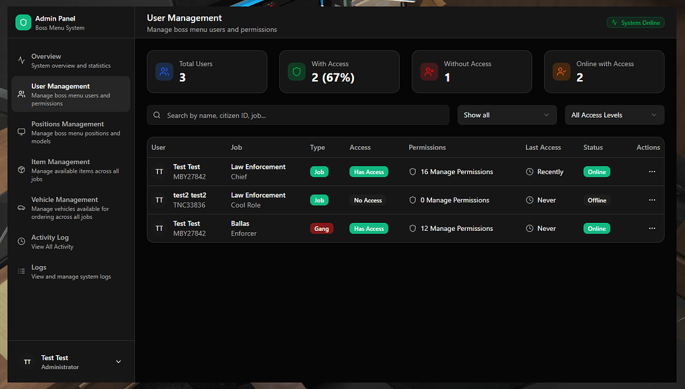The width and height of the screenshot is (685, 389).
Task: Click the Online status badge in Chief row
Action: pos(597,171)
